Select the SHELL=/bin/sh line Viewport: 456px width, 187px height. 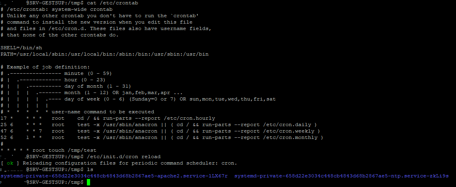pyautogui.click(x=22, y=48)
